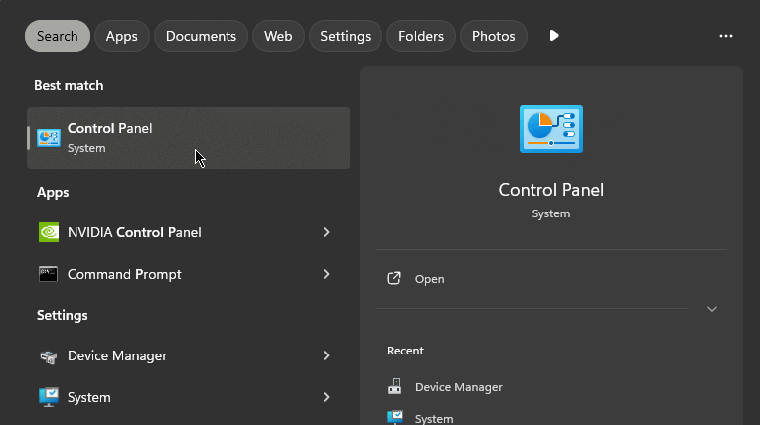Viewport: 760px width, 425px height.
Task: Open the three-dots more options menu
Action: 725,36
